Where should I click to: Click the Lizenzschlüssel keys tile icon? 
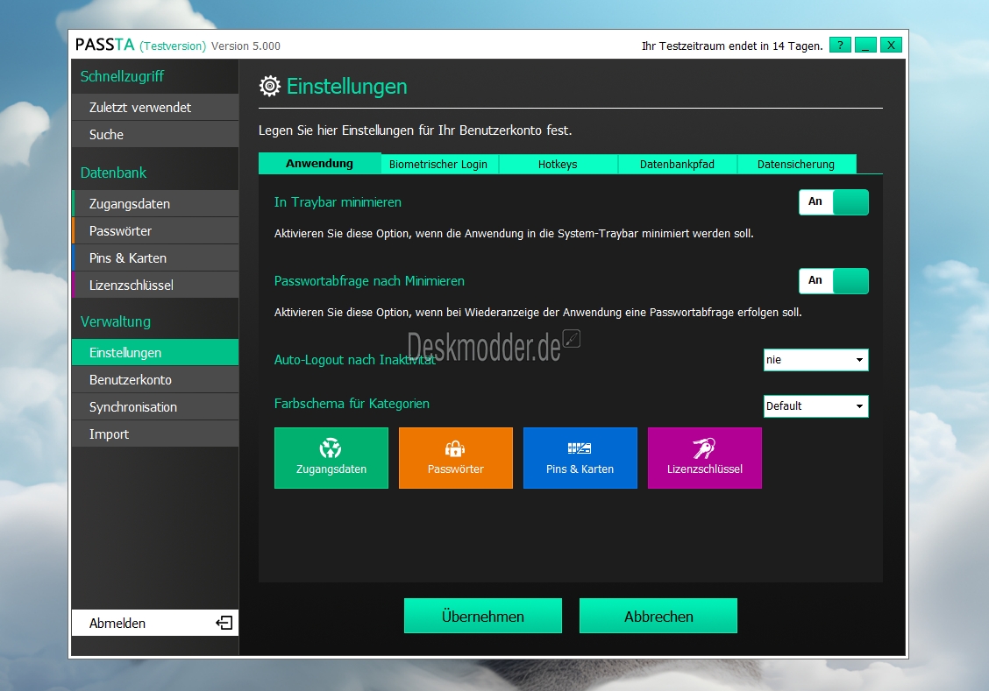(x=704, y=448)
